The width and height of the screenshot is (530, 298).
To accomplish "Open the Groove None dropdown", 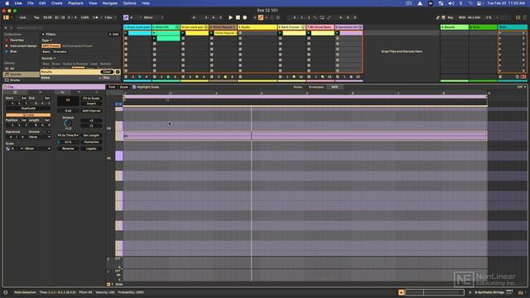I will point(39,137).
